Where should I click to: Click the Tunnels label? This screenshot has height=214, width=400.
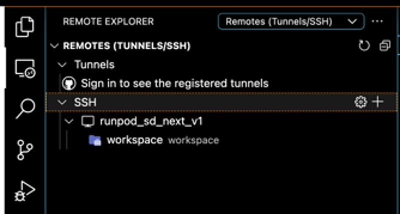(x=94, y=65)
